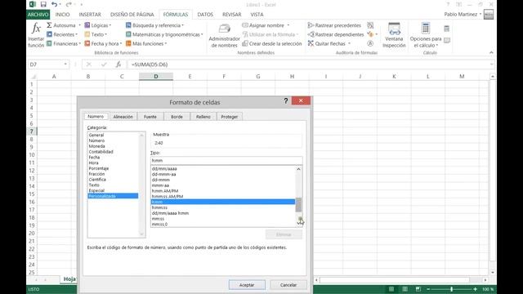Switch to the REVISAR ribbon tab
This screenshot has width=523, height=294.
(x=232, y=15)
